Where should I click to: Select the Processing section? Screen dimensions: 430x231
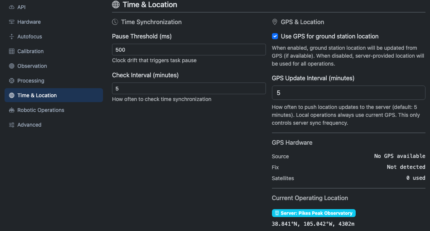54,81
